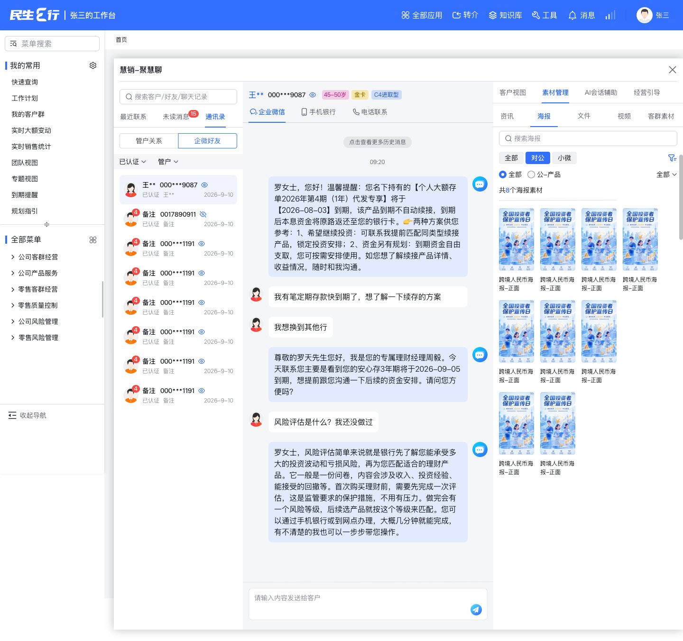The height and width of the screenshot is (641, 683).
Task: Click the 转介 referral icon
Action: [456, 15]
